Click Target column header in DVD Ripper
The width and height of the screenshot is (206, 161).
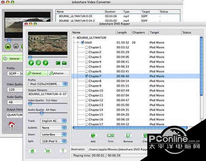pyautogui.click(x=165, y=33)
